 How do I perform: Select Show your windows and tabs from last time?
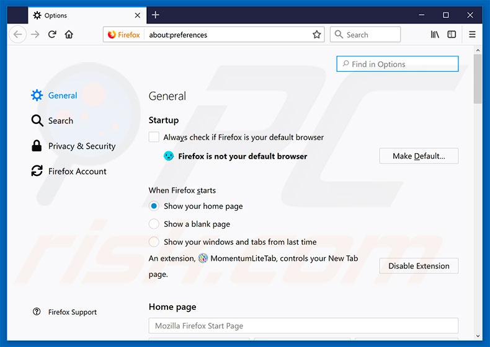(x=154, y=242)
